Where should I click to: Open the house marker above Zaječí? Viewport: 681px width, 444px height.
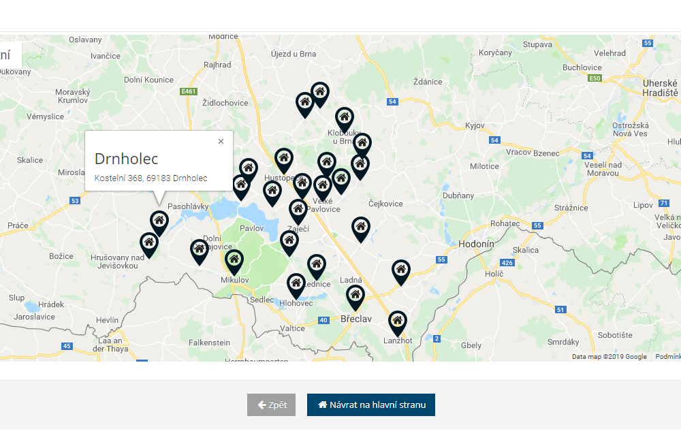point(298,210)
